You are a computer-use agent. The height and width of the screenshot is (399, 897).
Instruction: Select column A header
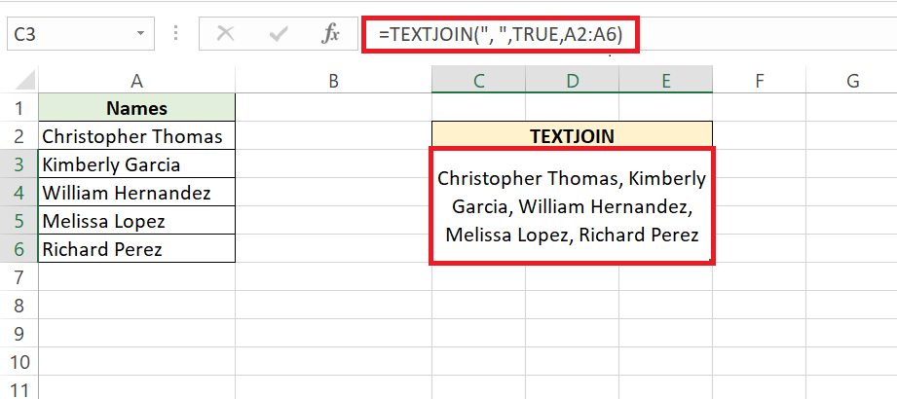tap(136, 82)
